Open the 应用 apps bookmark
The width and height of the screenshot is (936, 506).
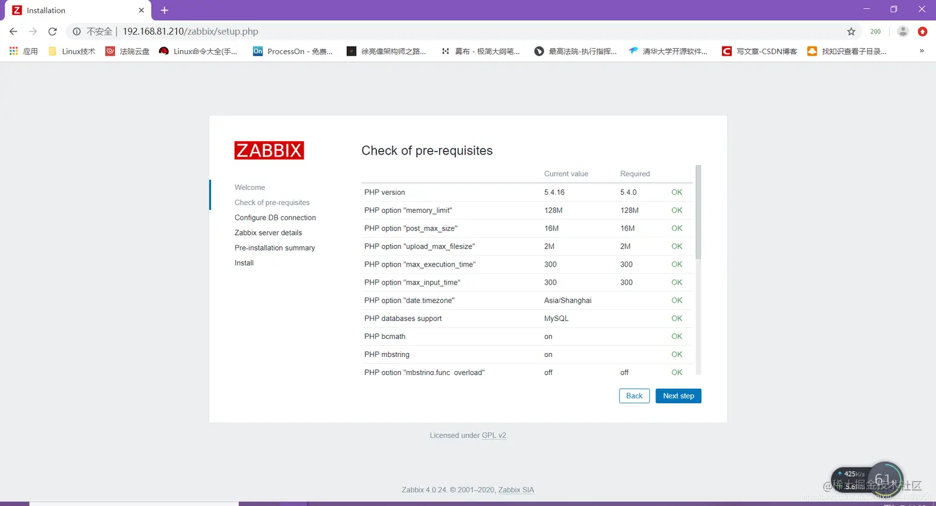24,51
